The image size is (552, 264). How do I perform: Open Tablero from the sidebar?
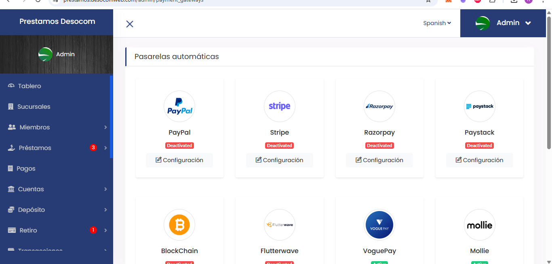pyautogui.click(x=29, y=86)
